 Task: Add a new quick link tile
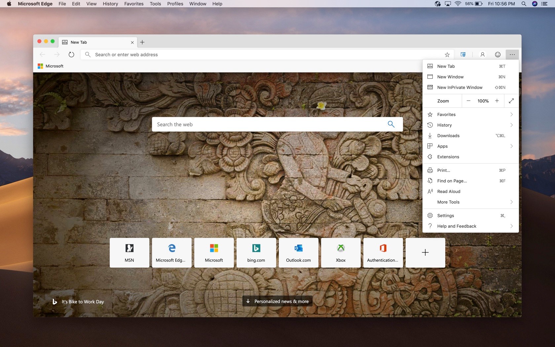click(425, 253)
